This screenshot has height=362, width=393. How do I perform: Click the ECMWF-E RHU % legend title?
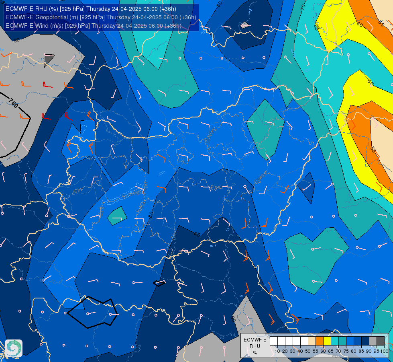255,346
